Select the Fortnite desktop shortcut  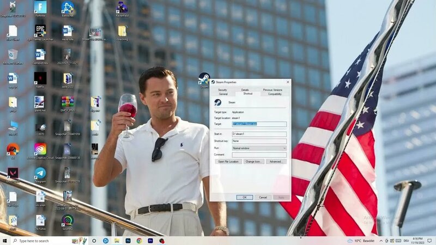pos(40,9)
